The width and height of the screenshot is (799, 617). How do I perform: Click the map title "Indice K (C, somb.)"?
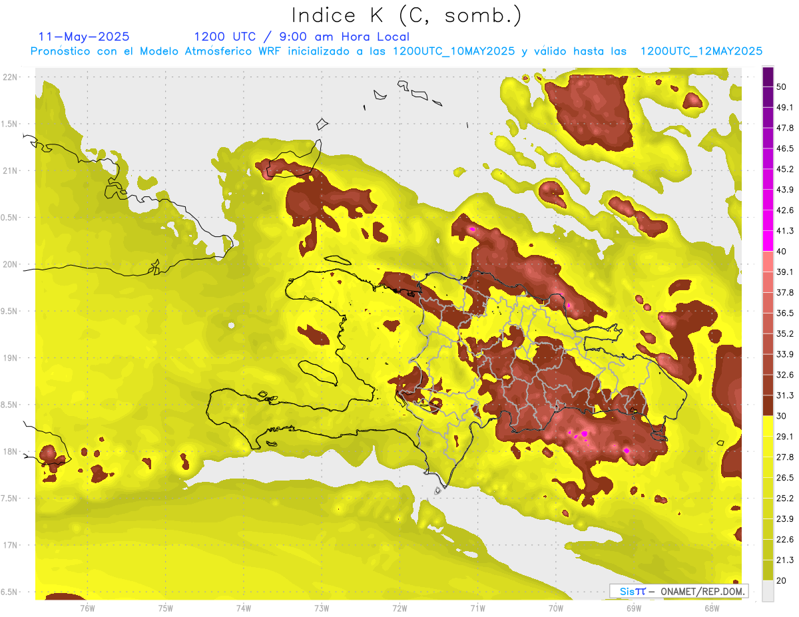(407, 15)
